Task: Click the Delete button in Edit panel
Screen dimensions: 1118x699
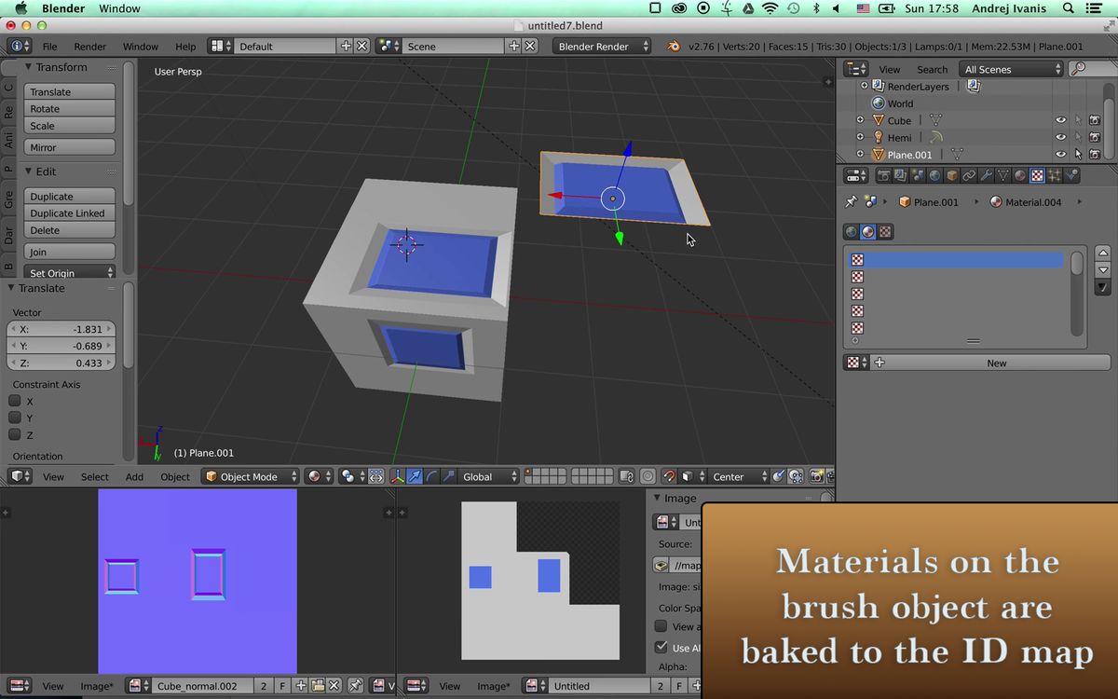Action: (70, 230)
